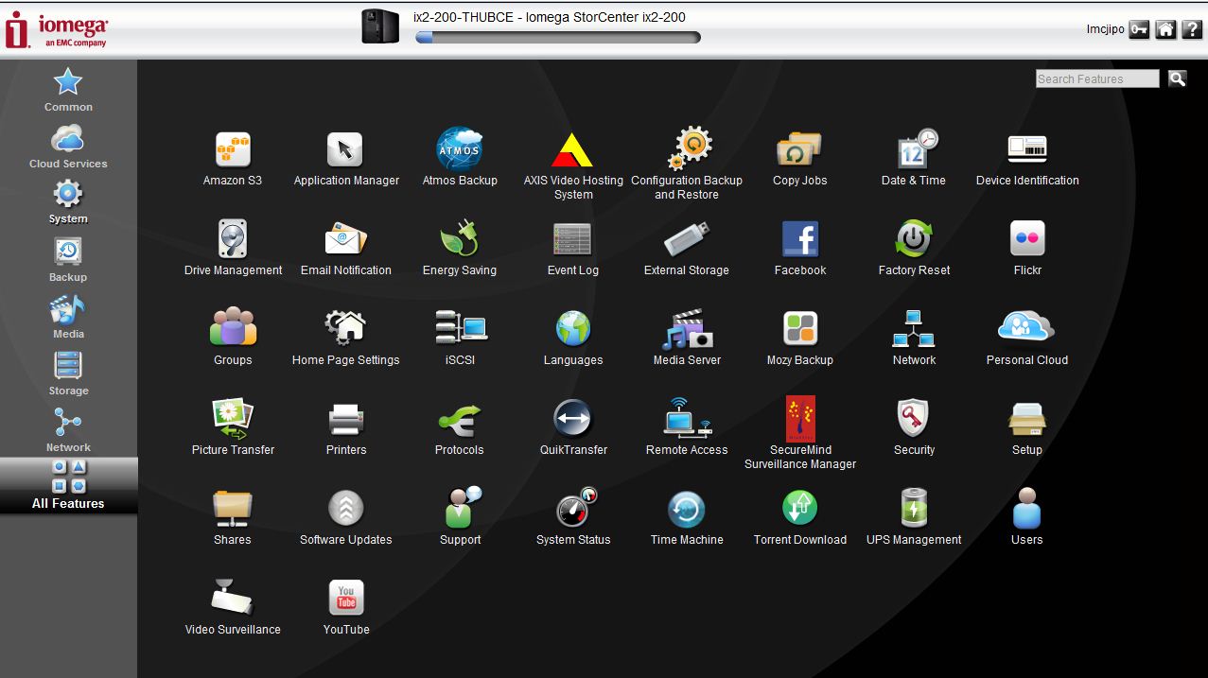Launch Application Manager
This screenshot has width=1208, height=678.
click(x=346, y=158)
